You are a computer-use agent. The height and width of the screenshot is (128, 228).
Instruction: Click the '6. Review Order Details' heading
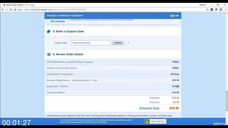[68, 54]
